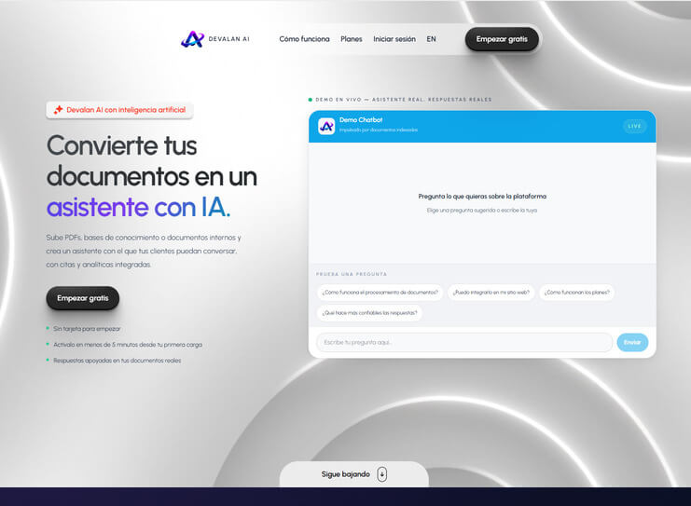Click the text Sin tarjeta para empezar

pos(87,329)
